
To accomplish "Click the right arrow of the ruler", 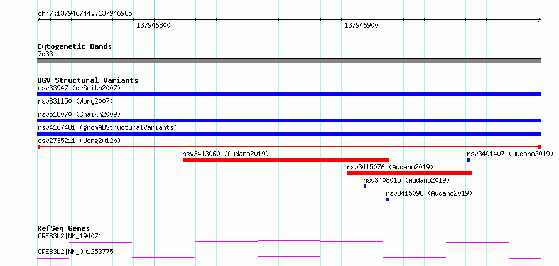I will [540, 20].
